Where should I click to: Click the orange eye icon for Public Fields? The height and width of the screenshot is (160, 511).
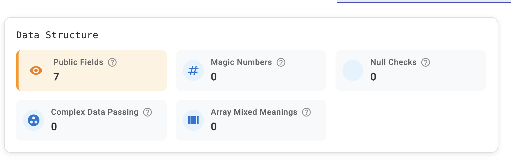[x=36, y=70]
